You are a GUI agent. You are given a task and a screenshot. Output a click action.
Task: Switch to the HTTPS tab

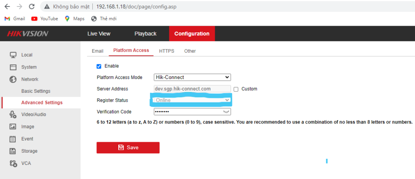[167, 51]
